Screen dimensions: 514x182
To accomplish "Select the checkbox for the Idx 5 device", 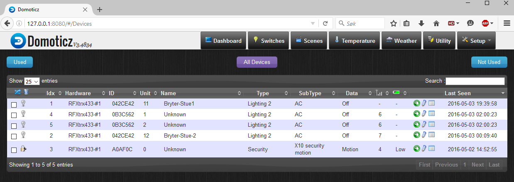I will [x=14, y=125].
